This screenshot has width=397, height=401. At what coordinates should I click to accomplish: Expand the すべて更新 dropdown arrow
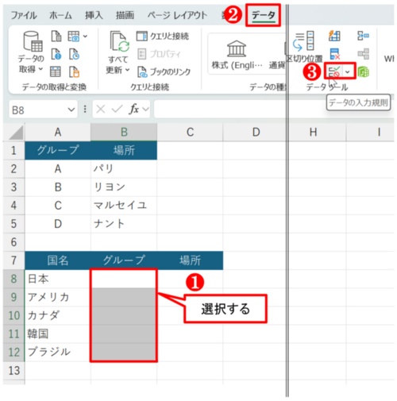coord(127,70)
